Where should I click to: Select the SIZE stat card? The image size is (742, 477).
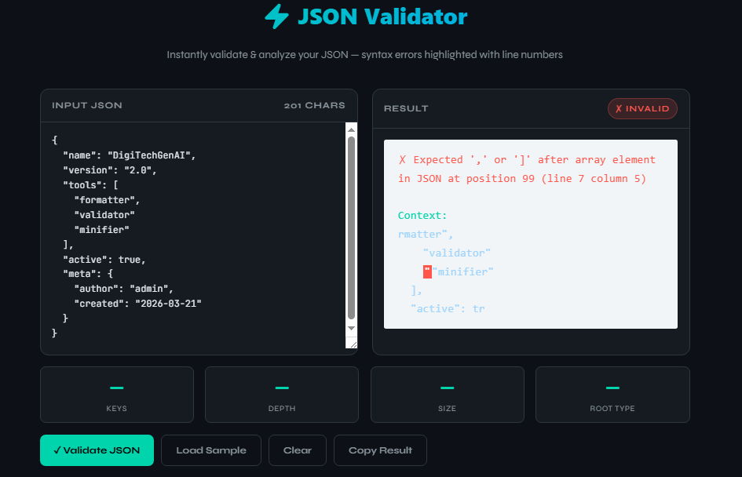(x=447, y=395)
